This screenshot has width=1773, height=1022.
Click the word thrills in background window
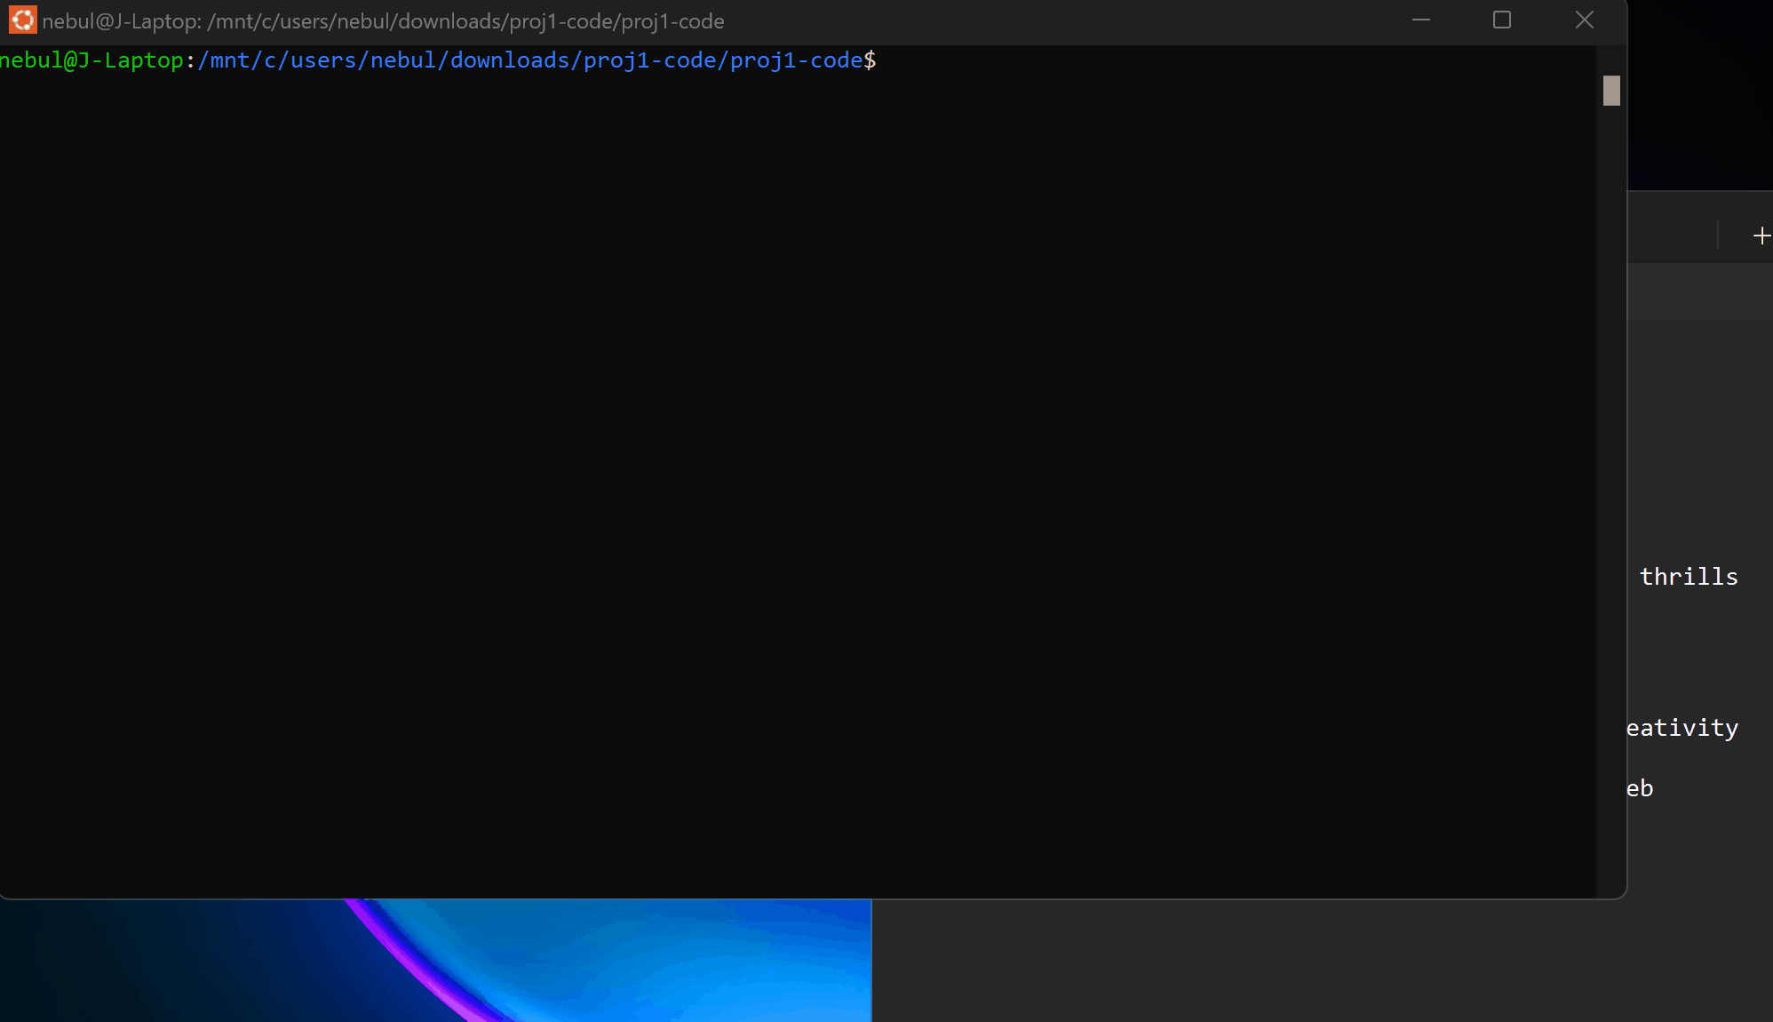point(1688,577)
